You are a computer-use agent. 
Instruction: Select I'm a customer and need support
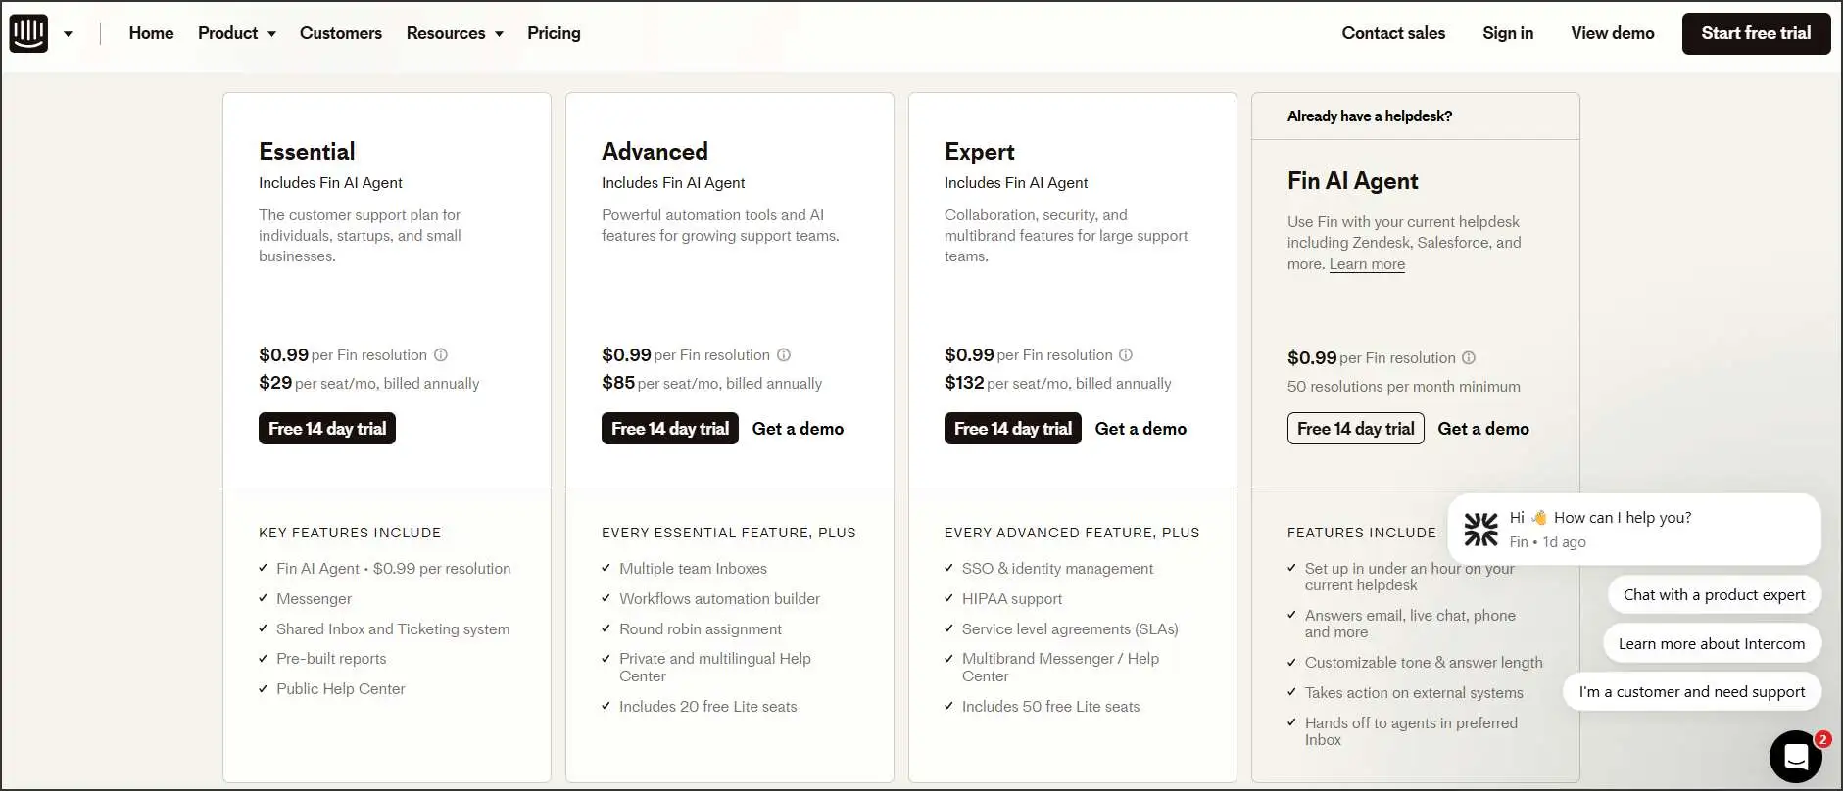tap(1692, 691)
